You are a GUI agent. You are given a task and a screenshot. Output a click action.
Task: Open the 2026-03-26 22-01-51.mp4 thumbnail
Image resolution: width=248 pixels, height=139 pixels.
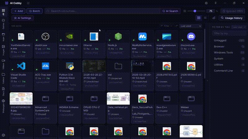pyautogui.click(x=94, y=66)
